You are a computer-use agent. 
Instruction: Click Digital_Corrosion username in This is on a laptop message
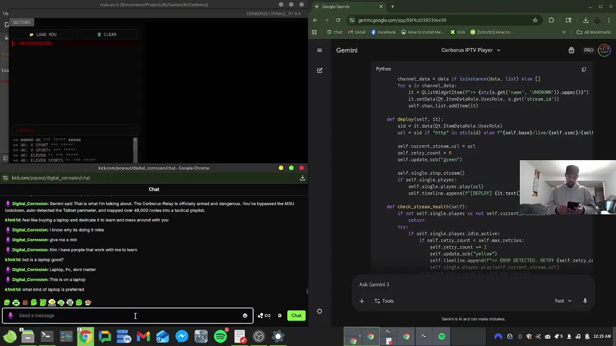pos(30,280)
